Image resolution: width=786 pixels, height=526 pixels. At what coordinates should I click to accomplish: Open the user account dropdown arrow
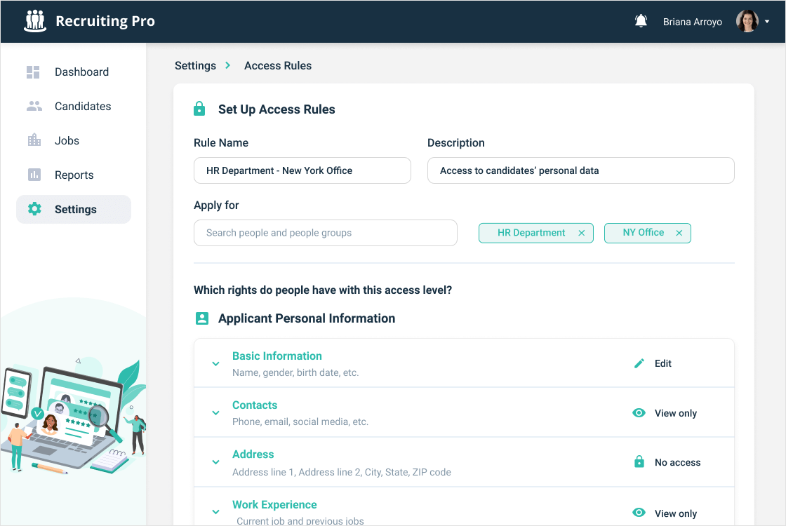[x=767, y=22]
